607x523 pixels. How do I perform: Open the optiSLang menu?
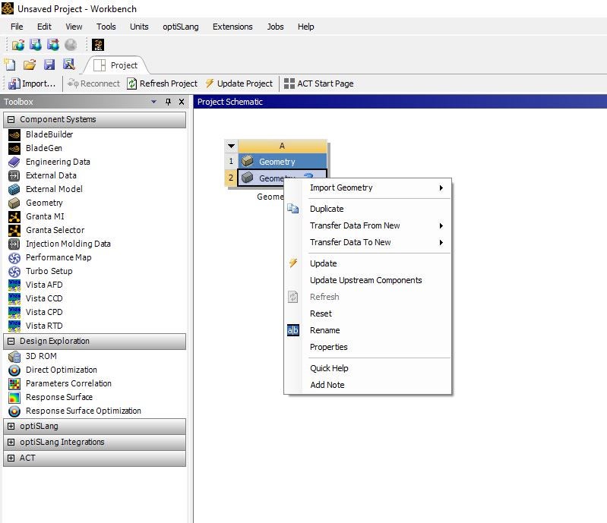click(180, 27)
